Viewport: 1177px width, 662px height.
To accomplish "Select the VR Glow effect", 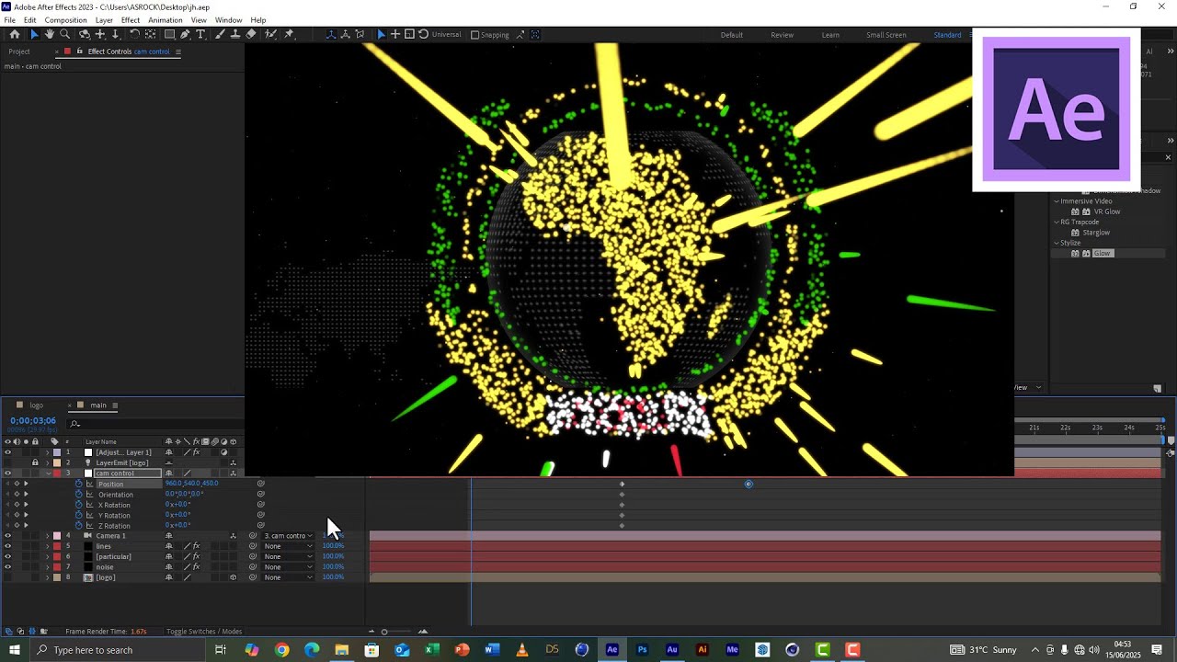I will (x=1106, y=211).
